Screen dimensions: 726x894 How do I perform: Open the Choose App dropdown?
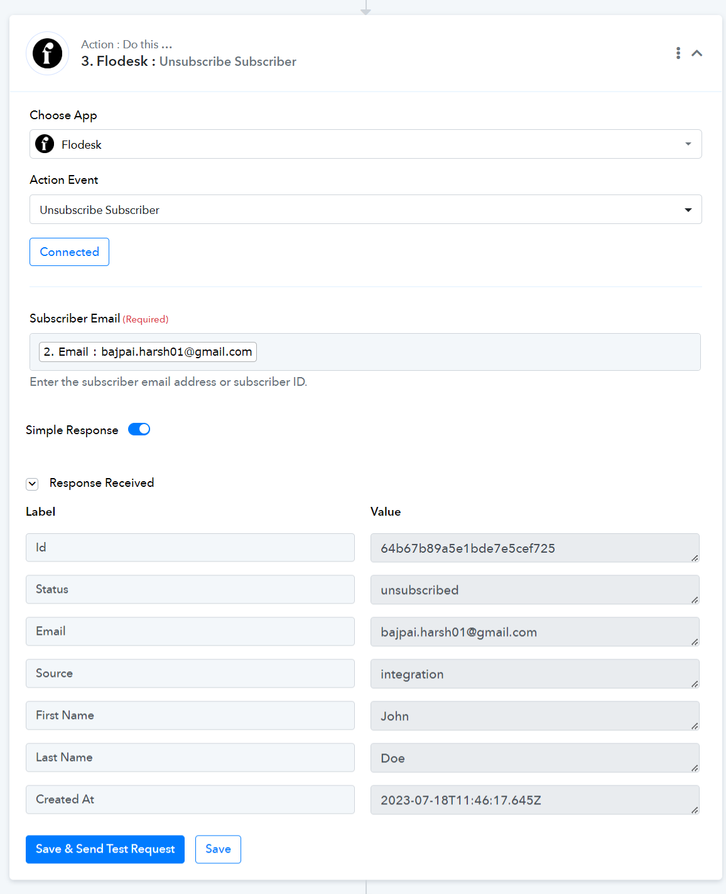click(x=366, y=144)
